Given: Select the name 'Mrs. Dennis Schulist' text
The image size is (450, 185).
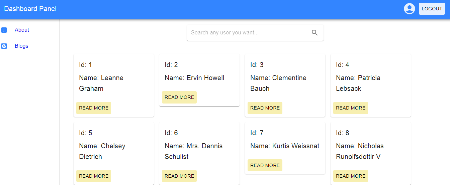Looking at the screenshot, I should [193, 151].
